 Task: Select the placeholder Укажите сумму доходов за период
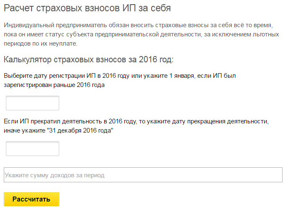(x=55, y=175)
